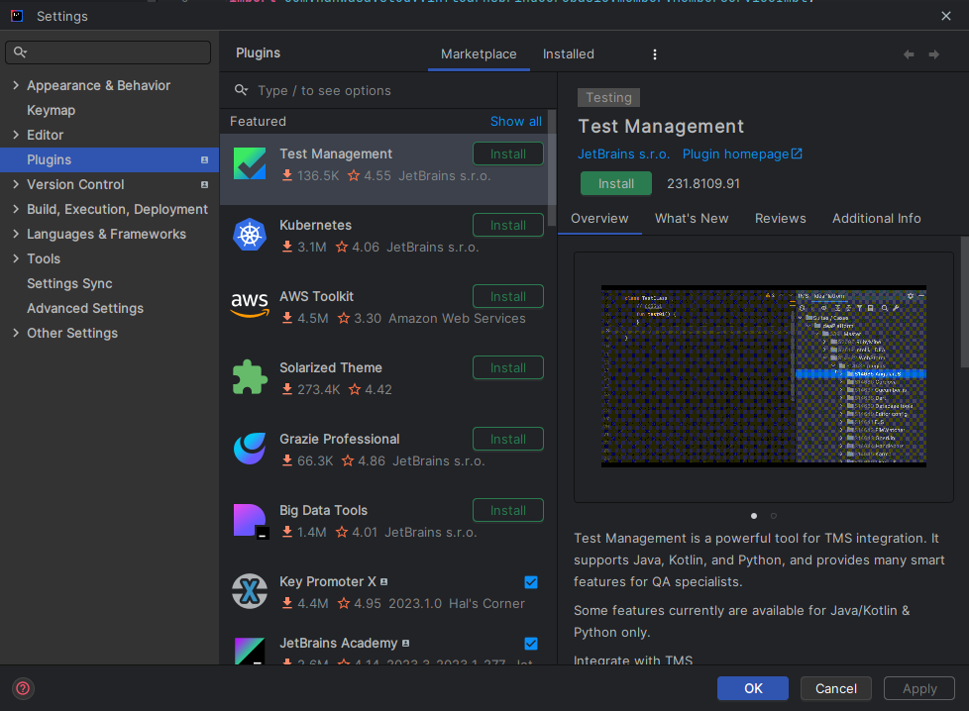This screenshot has width=969, height=711.
Task: Open the Reviews tab
Action: tap(781, 219)
